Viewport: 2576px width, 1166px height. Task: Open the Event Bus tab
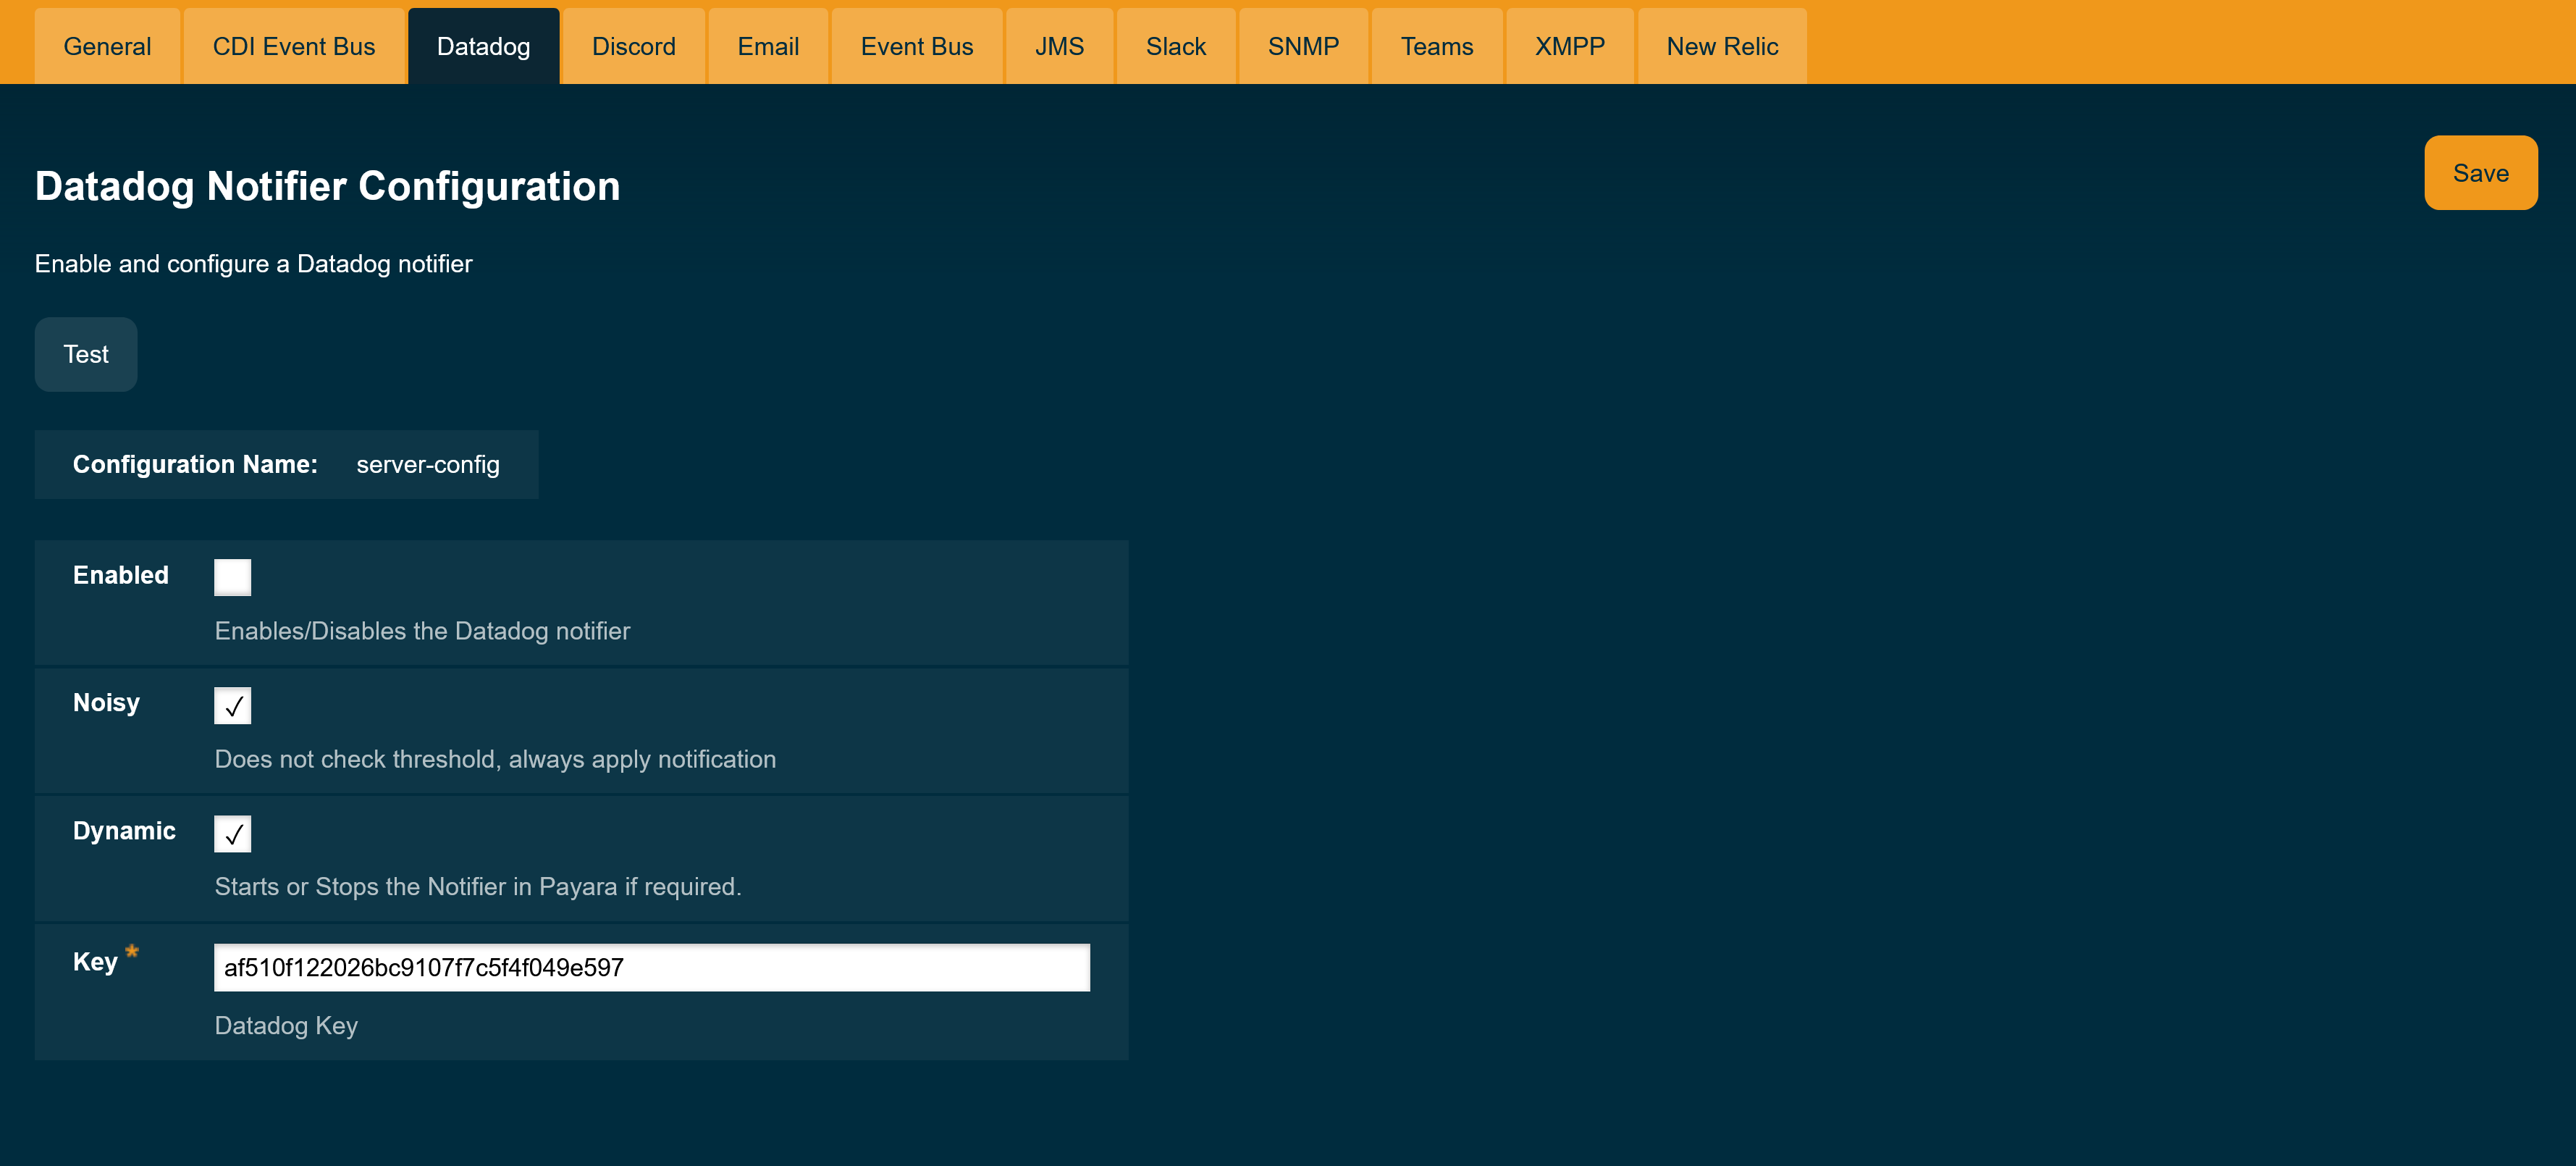click(916, 45)
